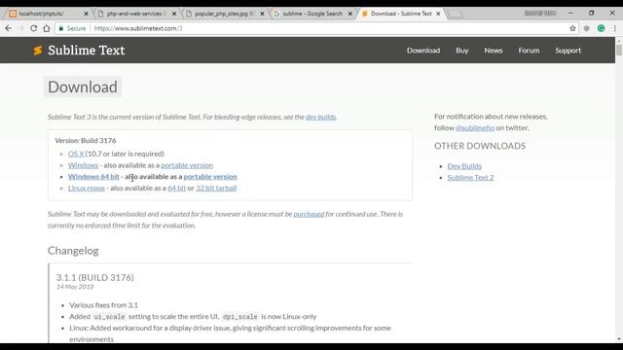Download the Linux 64 bit tarball
623x350 pixels.
tap(177, 188)
